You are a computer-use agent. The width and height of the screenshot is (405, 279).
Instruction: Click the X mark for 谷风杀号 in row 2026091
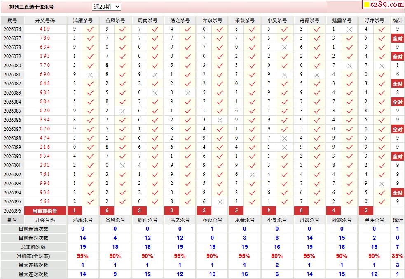123,166
